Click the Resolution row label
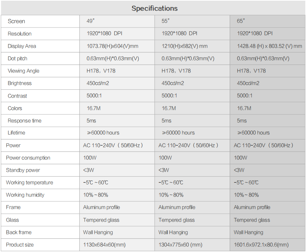This screenshot has height=252, width=306. point(19,34)
